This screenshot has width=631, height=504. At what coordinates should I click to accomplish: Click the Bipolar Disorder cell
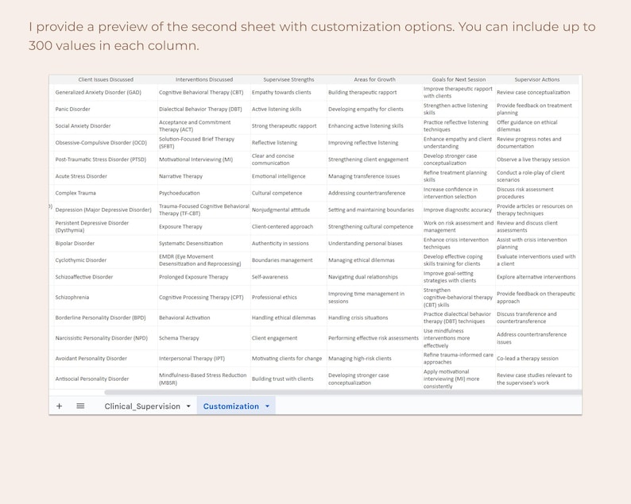click(106, 244)
